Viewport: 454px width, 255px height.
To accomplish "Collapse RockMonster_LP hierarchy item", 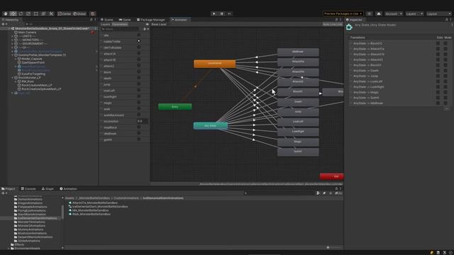I will pos(13,78).
